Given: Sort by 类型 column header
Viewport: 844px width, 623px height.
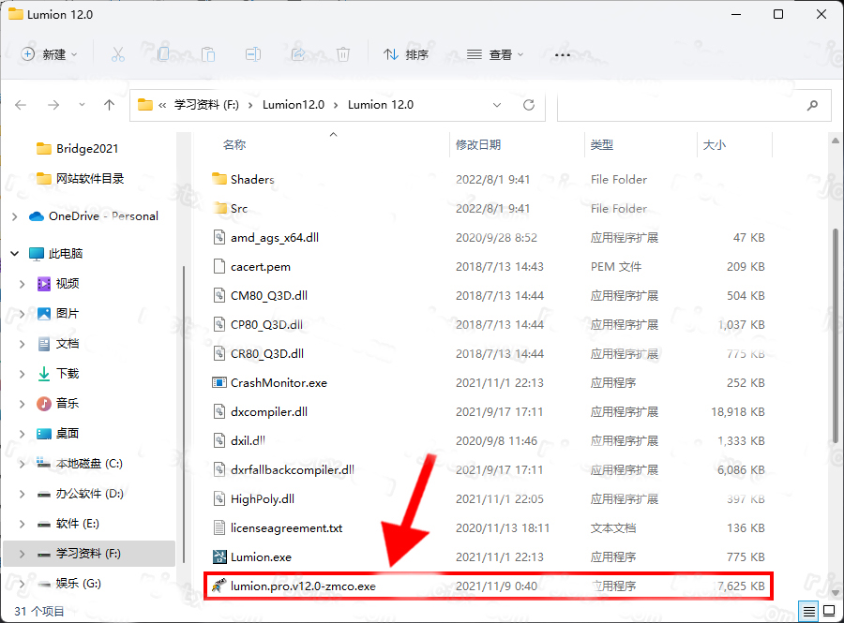Looking at the screenshot, I should tap(602, 144).
